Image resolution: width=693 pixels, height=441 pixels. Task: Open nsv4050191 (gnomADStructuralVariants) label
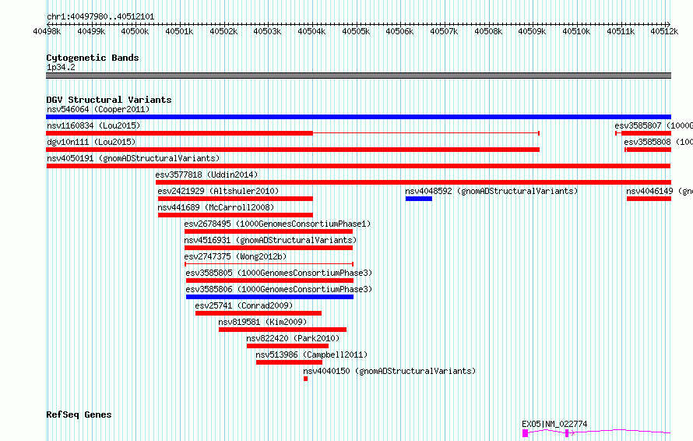tap(133, 158)
